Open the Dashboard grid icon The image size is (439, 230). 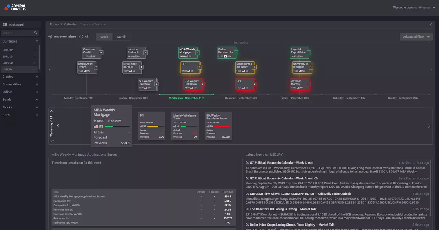click(5, 25)
